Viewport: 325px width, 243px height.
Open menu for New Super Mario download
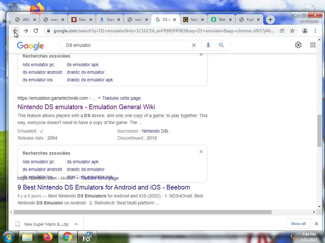(x=76, y=224)
